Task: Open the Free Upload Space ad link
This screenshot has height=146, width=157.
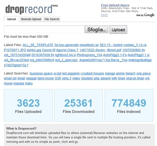Action: pos(115,5)
